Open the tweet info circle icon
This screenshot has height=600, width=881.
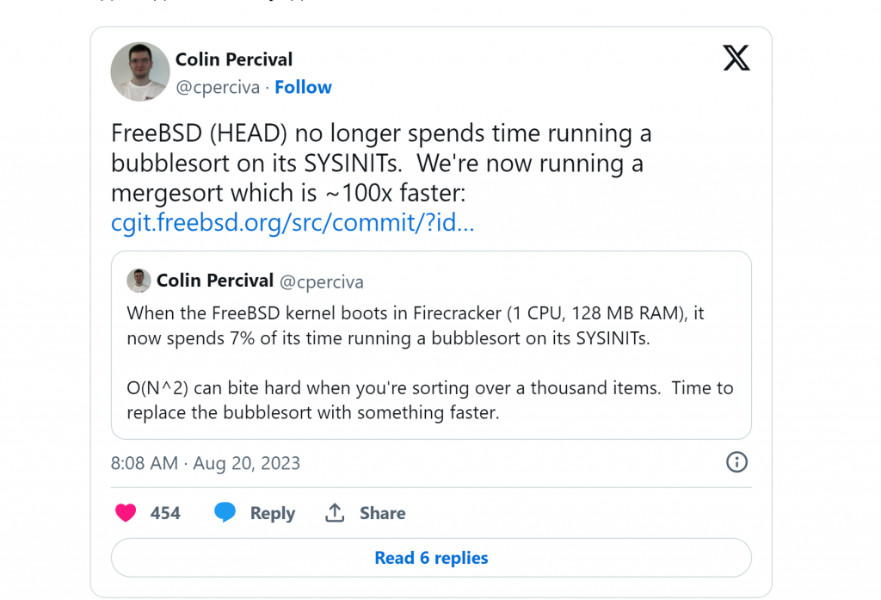tap(736, 462)
